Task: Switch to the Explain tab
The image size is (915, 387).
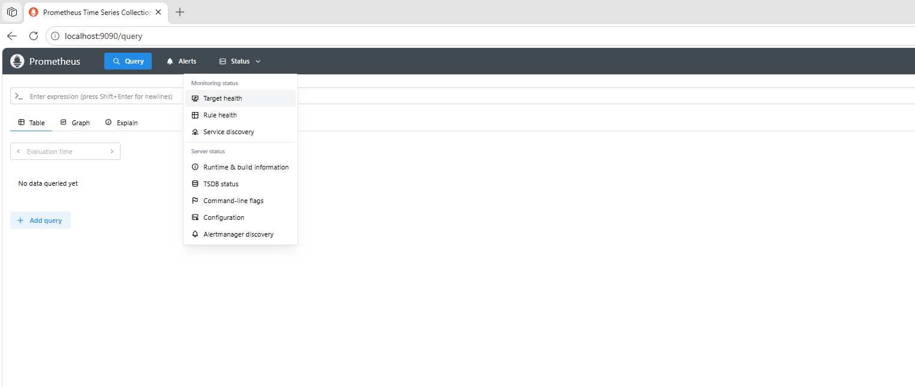Action: 121,123
